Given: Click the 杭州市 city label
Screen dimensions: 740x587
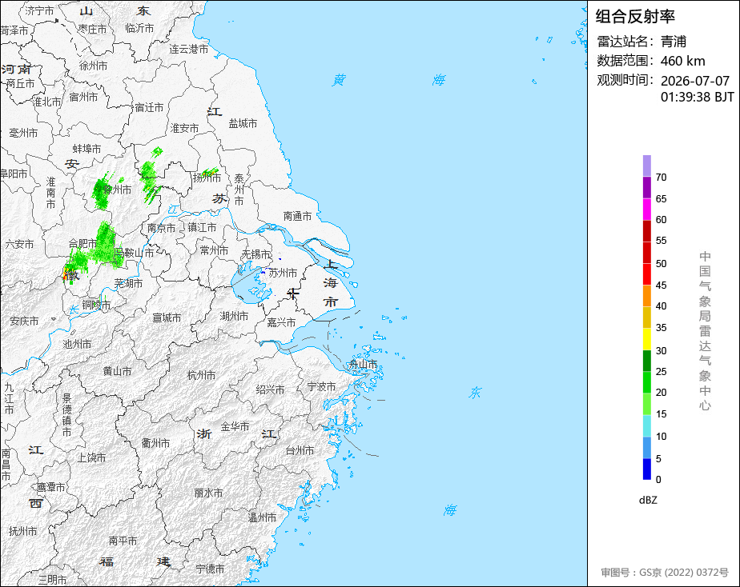Looking at the screenshot, I should coord(202,375).
